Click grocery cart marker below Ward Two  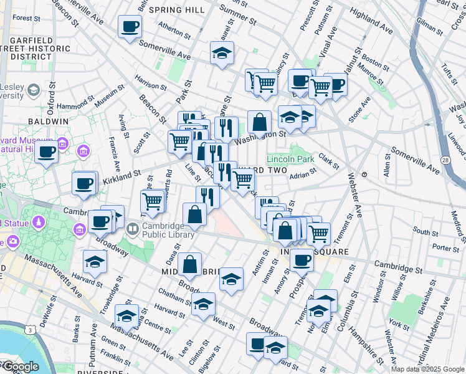point(243,181)
